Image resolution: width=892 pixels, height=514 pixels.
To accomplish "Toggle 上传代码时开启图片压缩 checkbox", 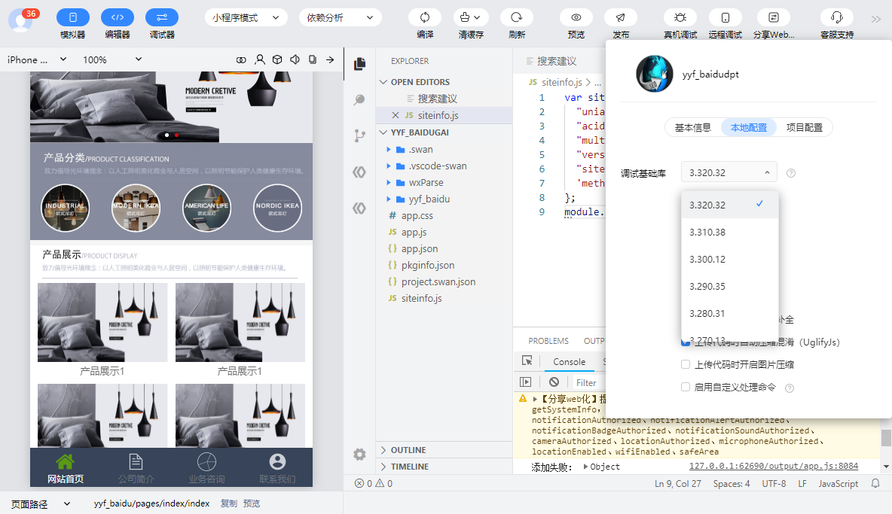I will (x=686, y=365).
